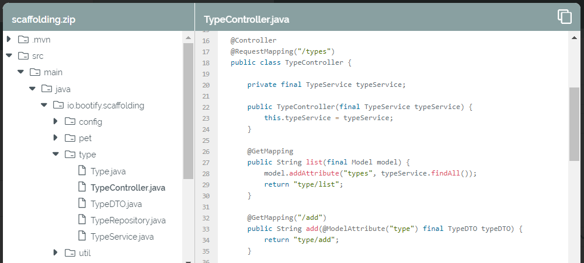
Task: Select the .mvn folder label
Action: click(41, 40)
